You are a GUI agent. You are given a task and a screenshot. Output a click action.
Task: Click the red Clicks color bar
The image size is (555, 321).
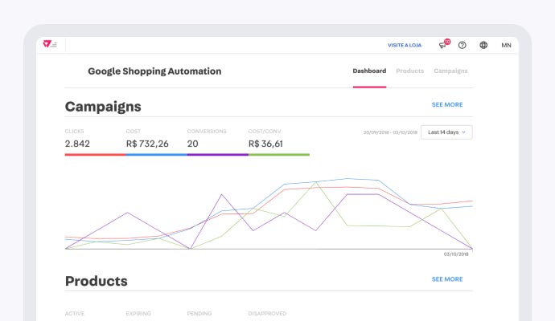point(95,155)
